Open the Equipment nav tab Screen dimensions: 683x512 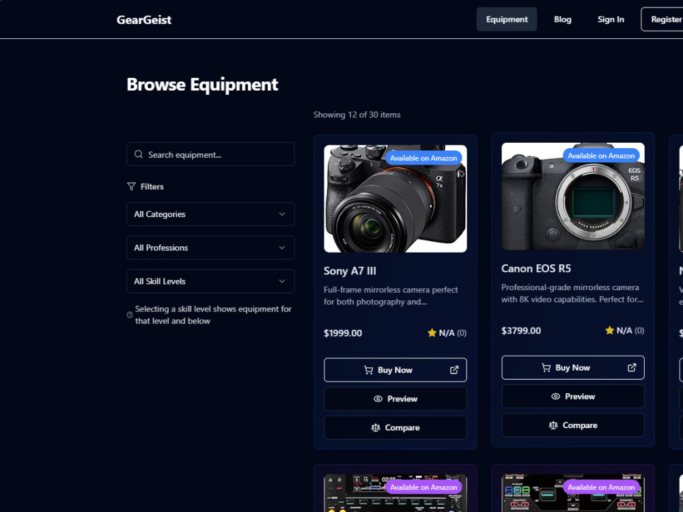click(507, 19)
